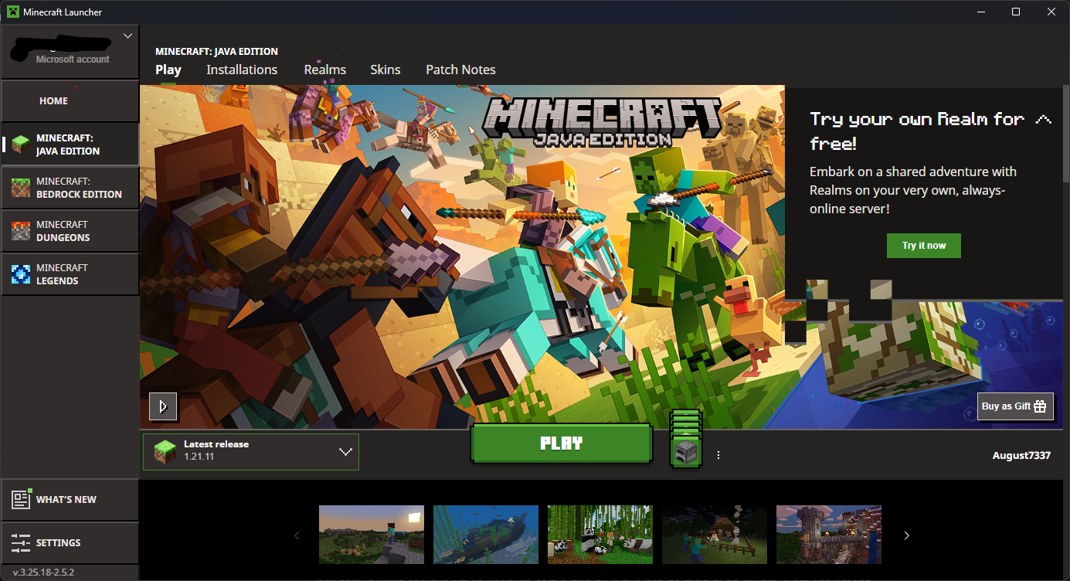Open the night village house thumbnail
1070x581 pixels.
point(715,535)
